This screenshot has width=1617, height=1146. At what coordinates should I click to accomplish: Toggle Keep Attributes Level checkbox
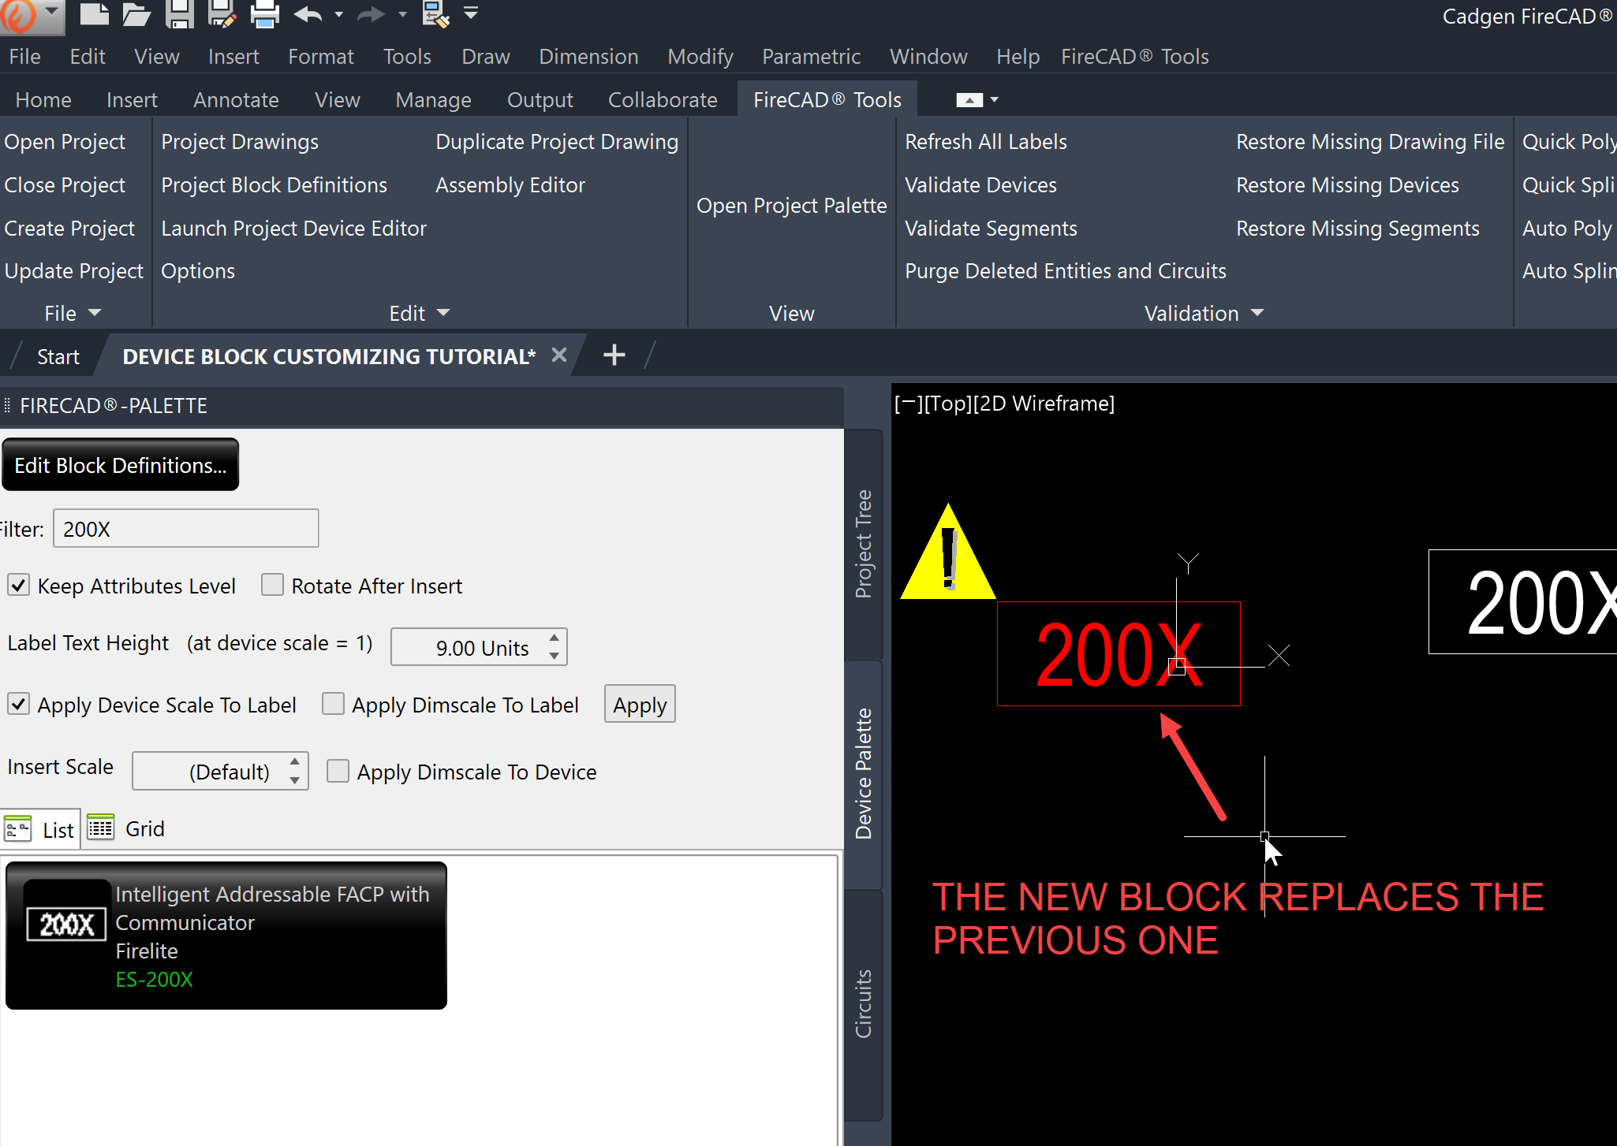tap(18, 585)
